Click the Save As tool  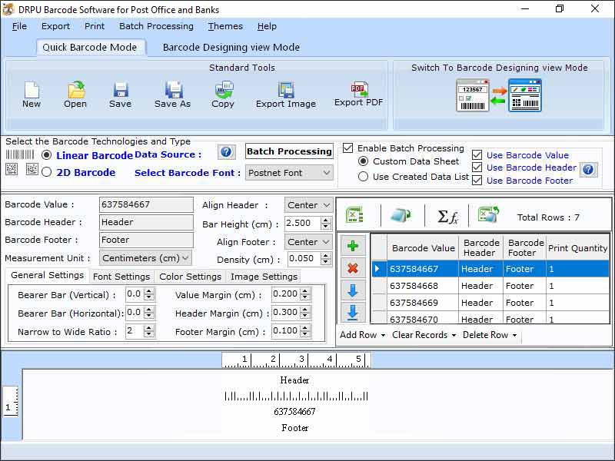point(172,92)
